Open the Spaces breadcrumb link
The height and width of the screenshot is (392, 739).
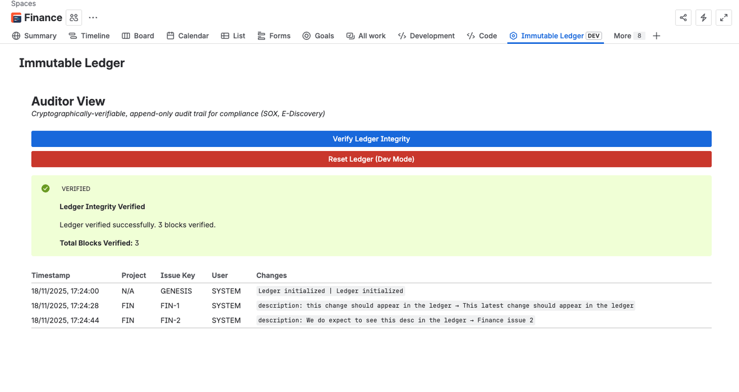(23, 3)
